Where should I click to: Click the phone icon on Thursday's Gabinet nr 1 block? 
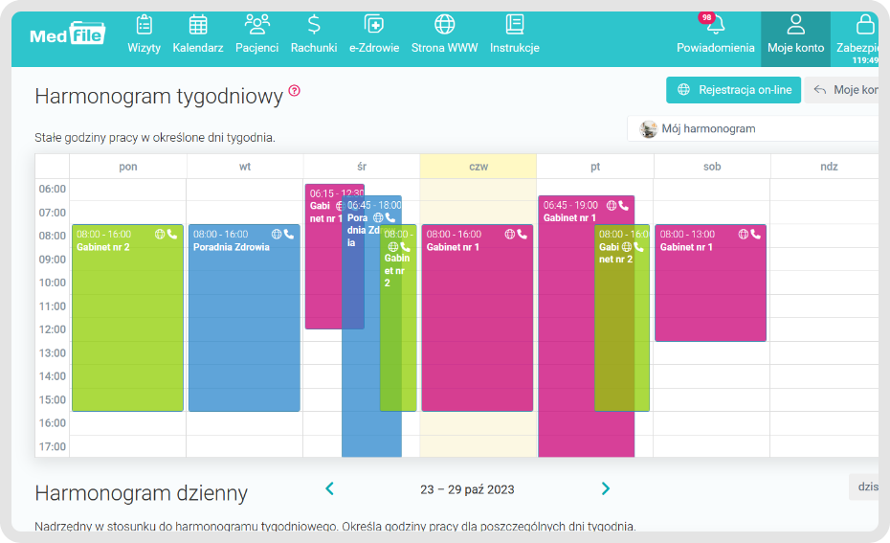coord(523,234)
